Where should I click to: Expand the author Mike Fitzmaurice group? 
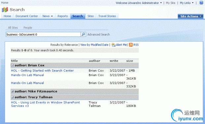click(12, 91)
